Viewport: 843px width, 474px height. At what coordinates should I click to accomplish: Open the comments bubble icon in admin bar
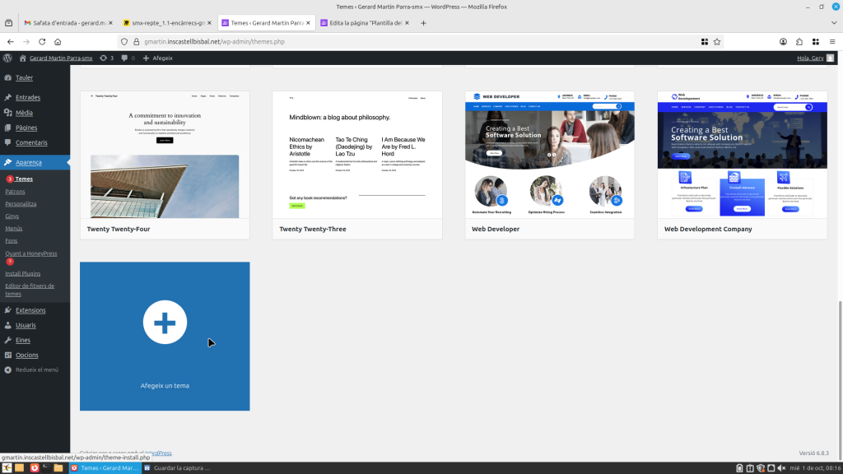coord(128,58)
